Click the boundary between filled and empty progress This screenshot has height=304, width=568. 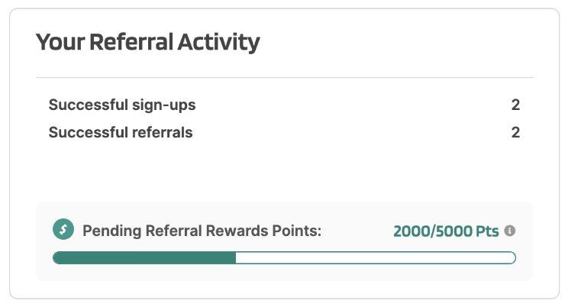(x=236, y=257)
